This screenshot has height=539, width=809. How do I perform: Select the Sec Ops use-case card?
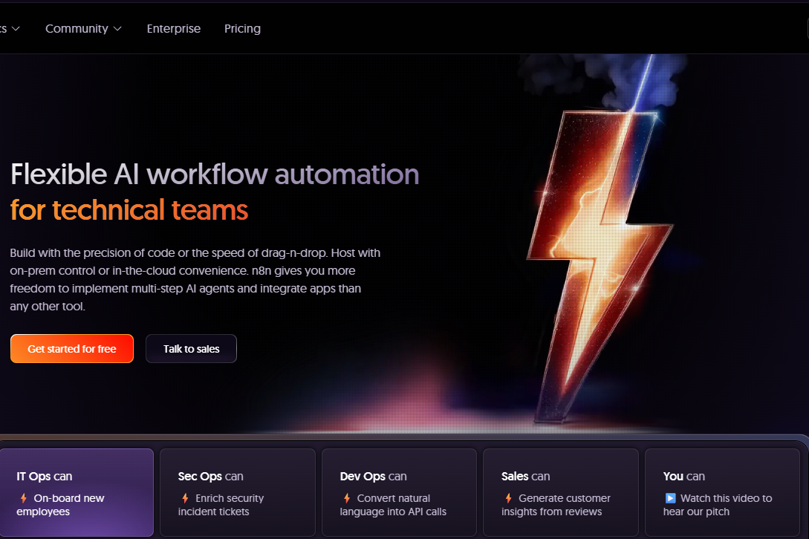coord(238,492)
